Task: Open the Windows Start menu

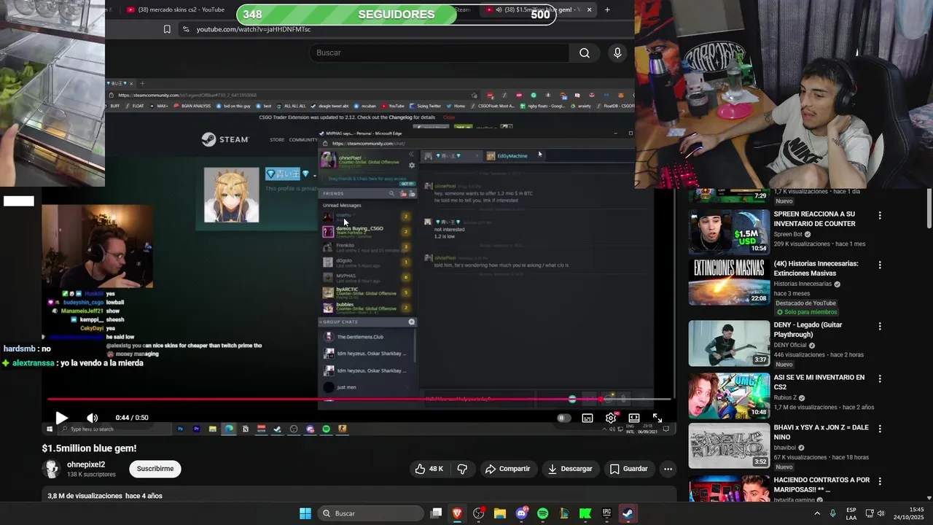Action: [305, 513]
